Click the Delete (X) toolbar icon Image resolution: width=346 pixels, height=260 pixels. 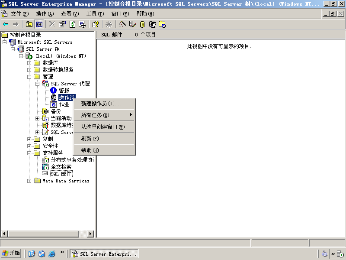tap(52, 24)
